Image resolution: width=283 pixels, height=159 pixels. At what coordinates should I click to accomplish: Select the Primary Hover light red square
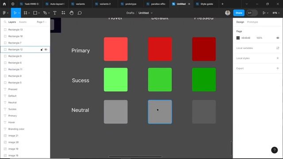tap(116, 49)
